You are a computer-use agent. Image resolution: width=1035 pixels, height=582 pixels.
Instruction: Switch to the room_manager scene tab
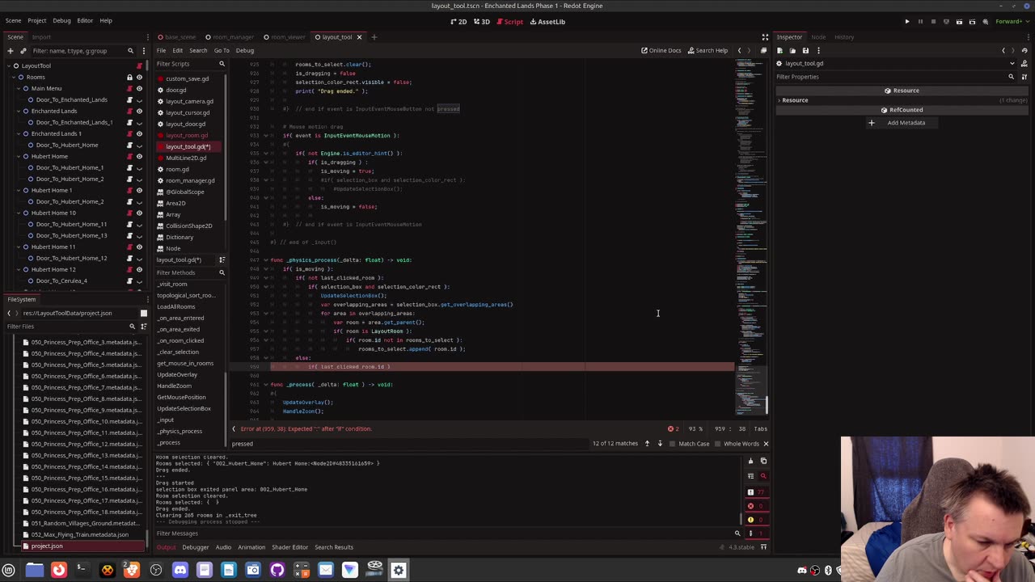point(234,37)
